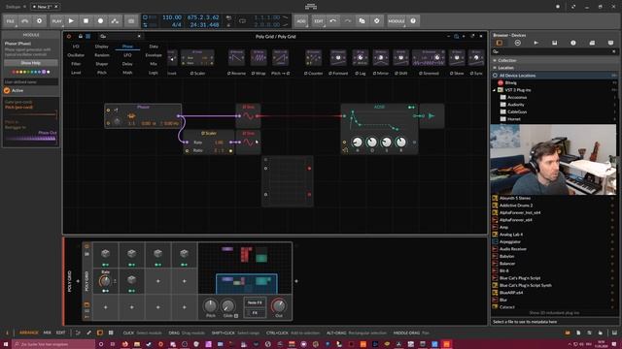Toggle the Active module switch
The width and height of the screenshot is (622, 349).
coord(7,90)
